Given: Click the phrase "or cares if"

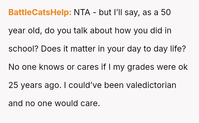Looking at the screenshot, I should click(85, 67).
